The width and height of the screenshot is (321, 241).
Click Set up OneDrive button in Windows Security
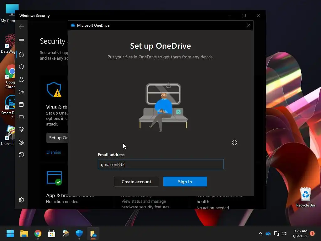(x=57, y=138)
